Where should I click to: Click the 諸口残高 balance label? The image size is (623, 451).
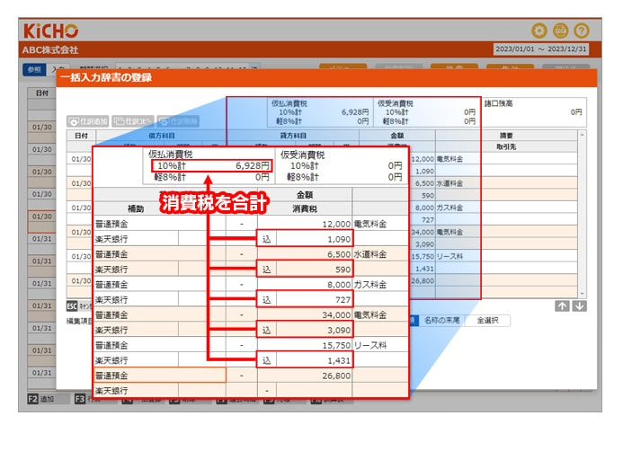[x=499, y=103]
